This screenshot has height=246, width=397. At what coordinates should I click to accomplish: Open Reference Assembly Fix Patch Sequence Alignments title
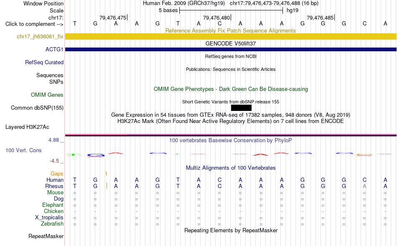[230, 30]
